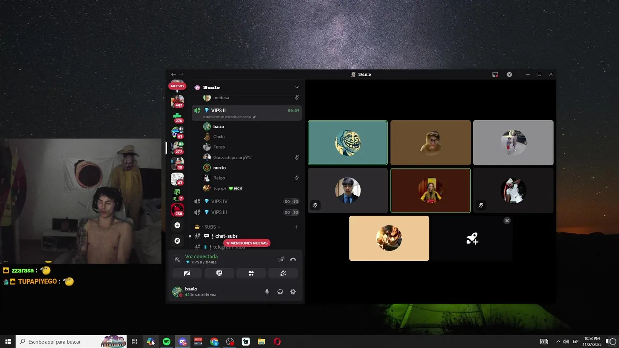Toggle camera in Discord voice panel
Viewport: 619px width, 348px height.
point(187,273)
